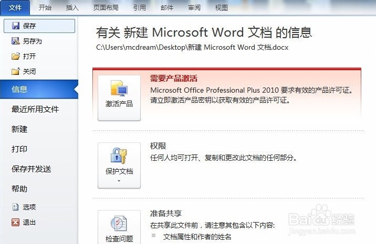Screen dimensions: 376x244
Task: Click the 保存 label in the sidebar
Action: coord(29,26)
